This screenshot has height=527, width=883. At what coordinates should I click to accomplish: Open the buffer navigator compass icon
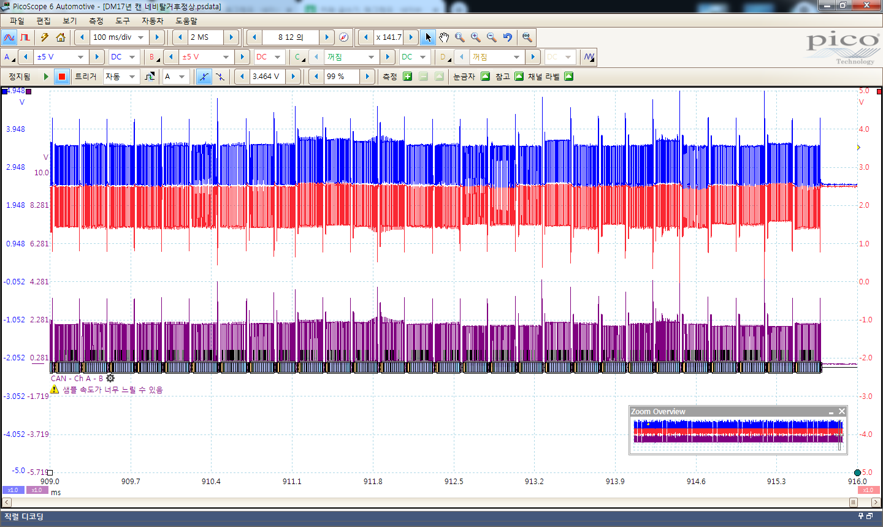[x=344, y=37]
